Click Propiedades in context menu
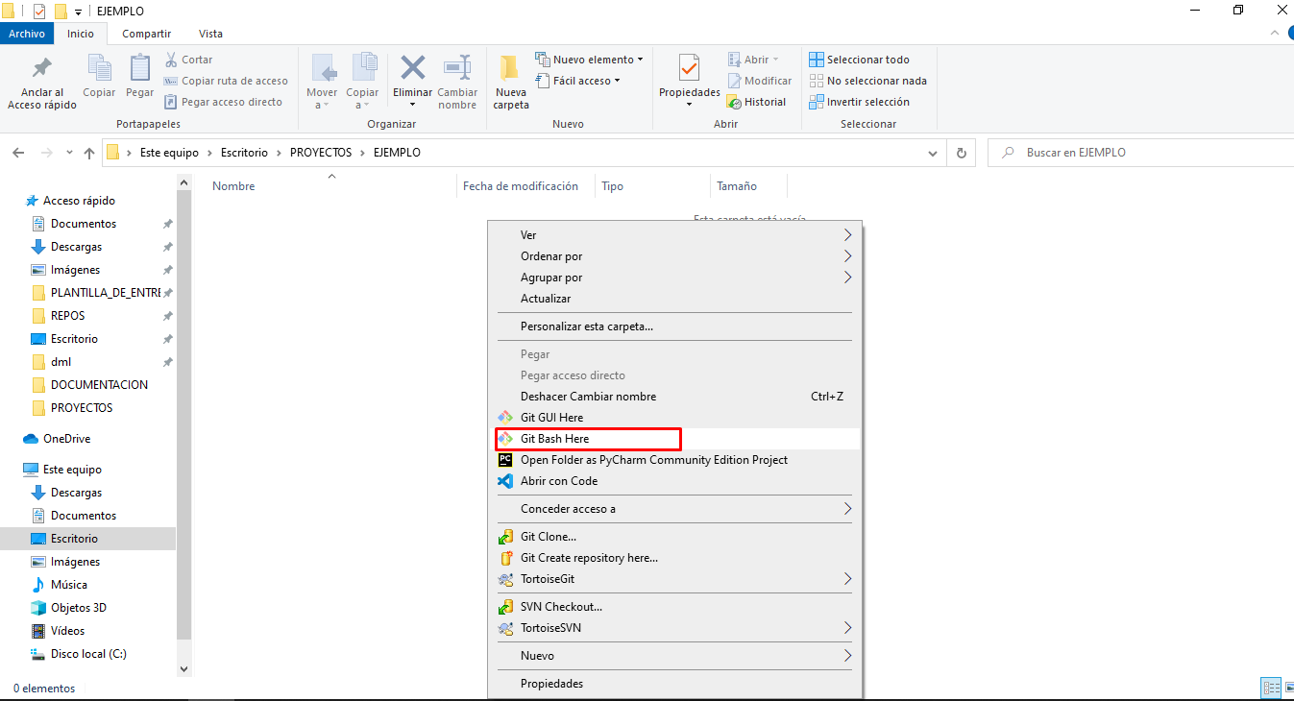Viewport: 1294px width, 701px height. tap(673, 684)
